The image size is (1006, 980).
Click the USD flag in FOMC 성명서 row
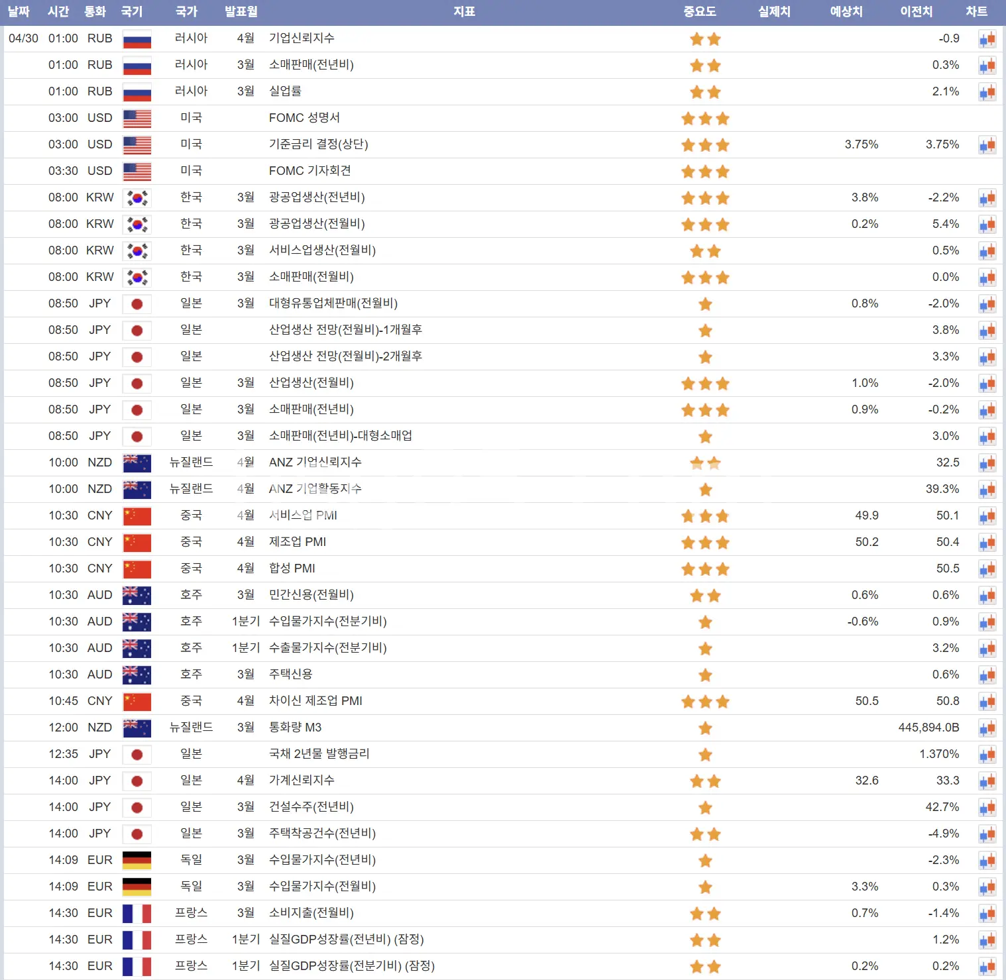(137, 119)
